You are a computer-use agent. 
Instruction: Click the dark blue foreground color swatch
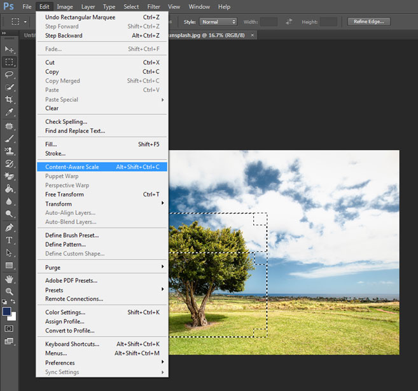[x=7, y=312]
